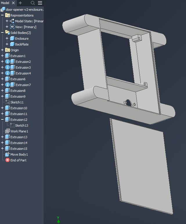Click the Model tab label
The height and width of the screenshot is (224, 186).
5,3
